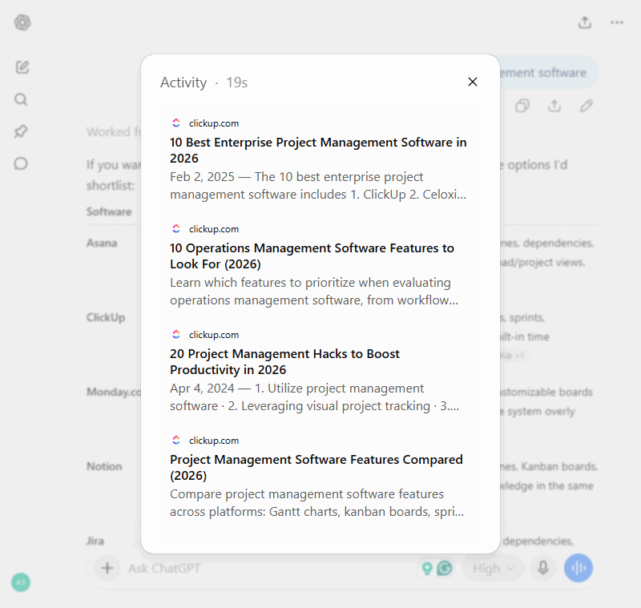This screenshot has height=608, width=641.
Task: Click ClickUp favicon beside Hacks result
Action: [176, 334]
